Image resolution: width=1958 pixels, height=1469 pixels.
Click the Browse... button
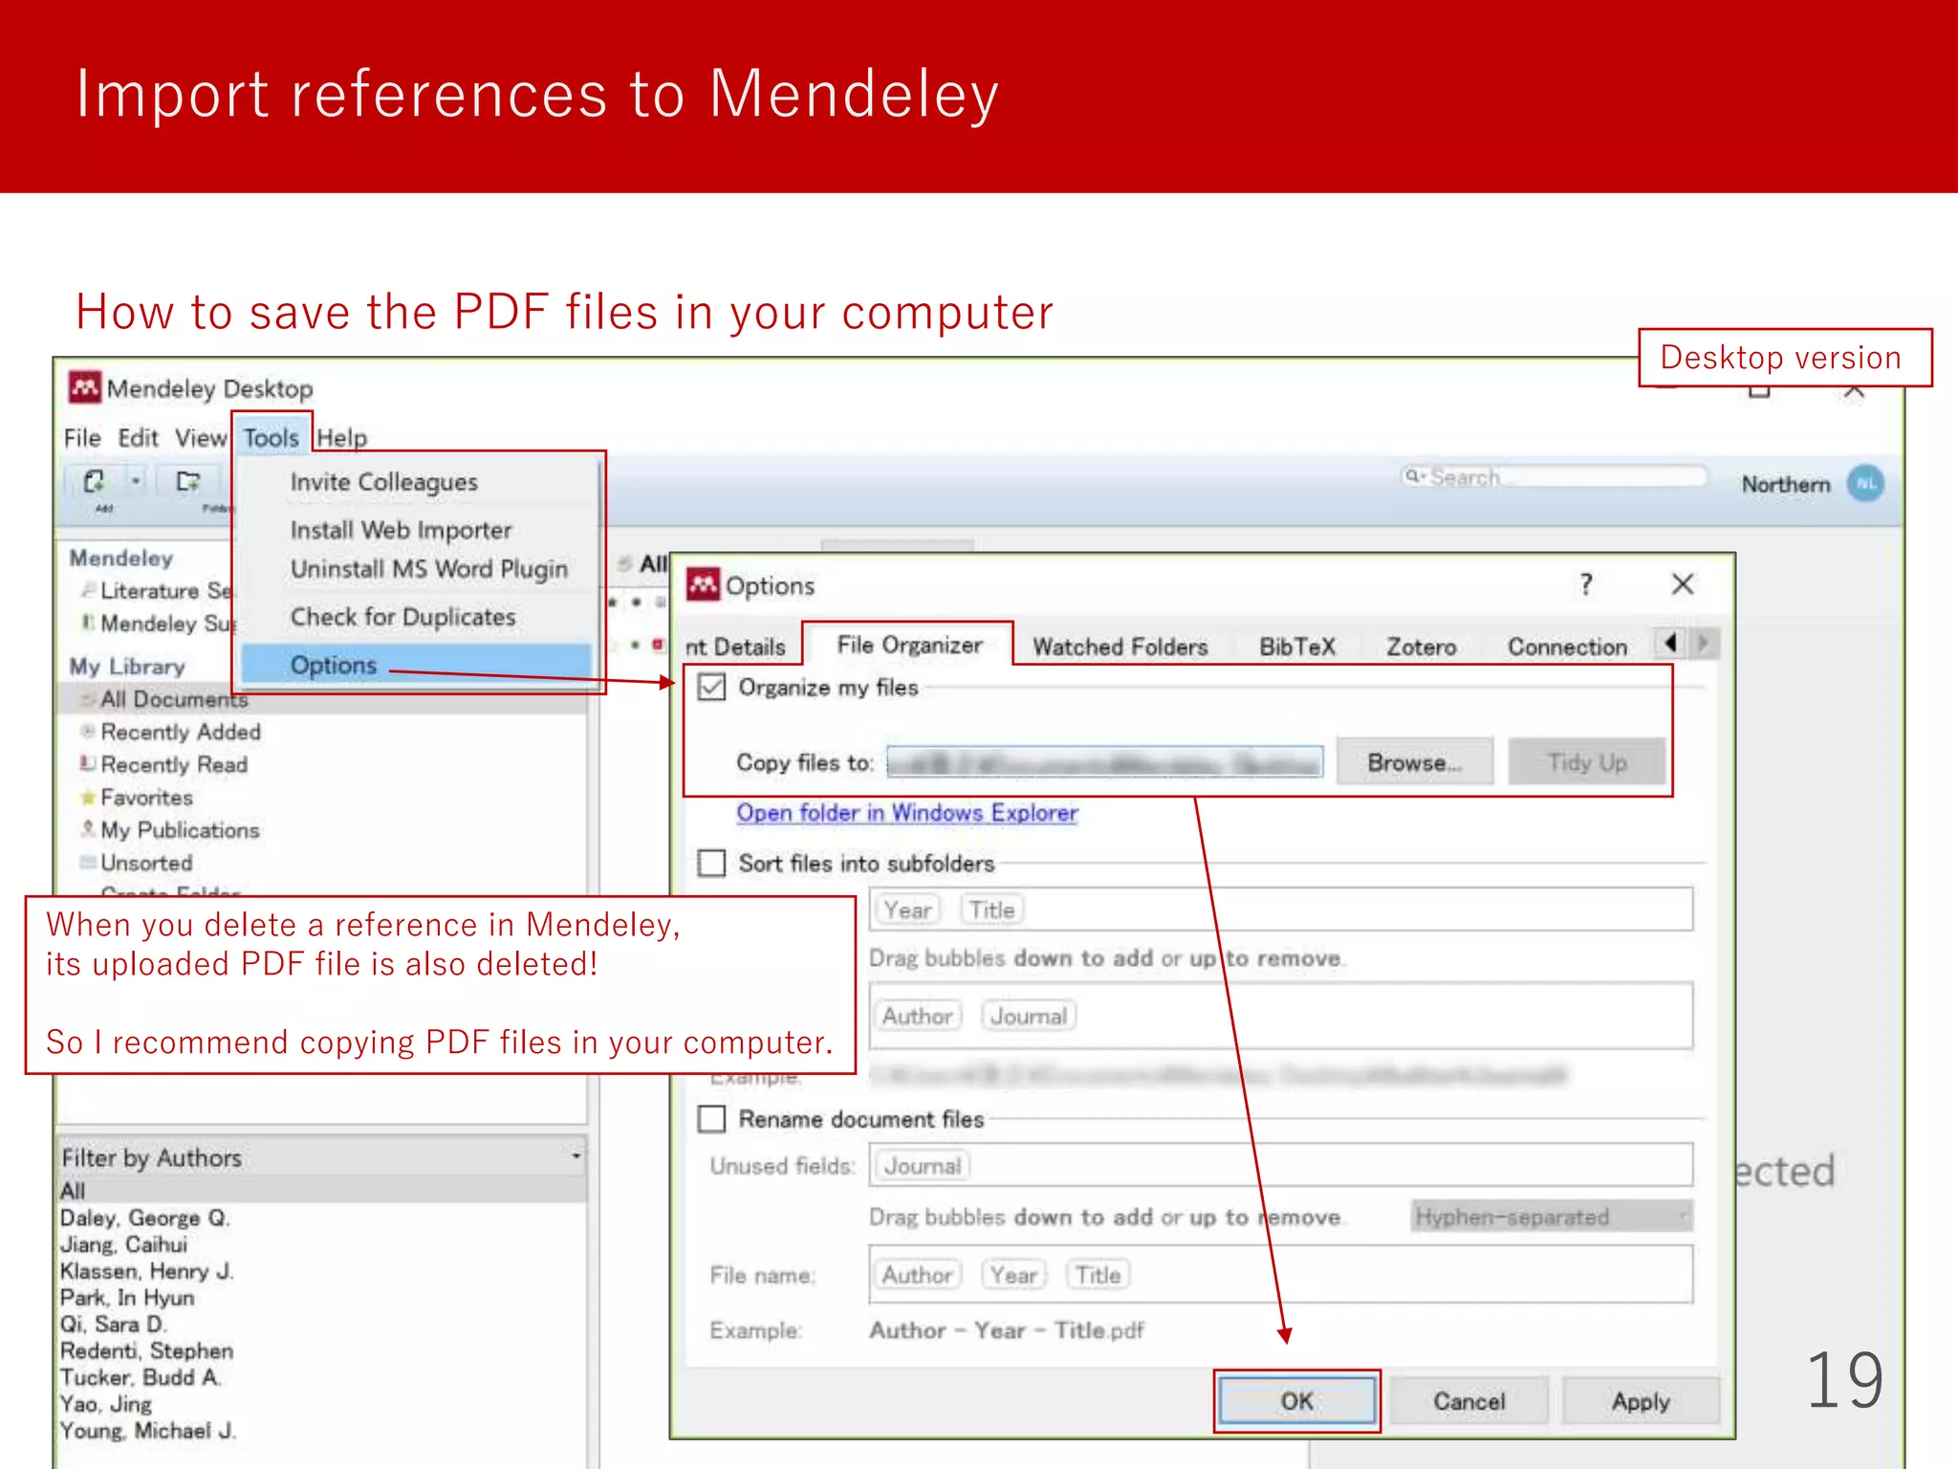[x=1415, y=761]
